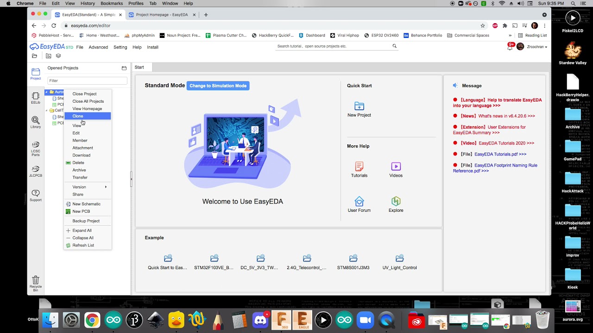
Task: Open the EasyEDA Tutorials.pdf link
Action: click(500, 154)
